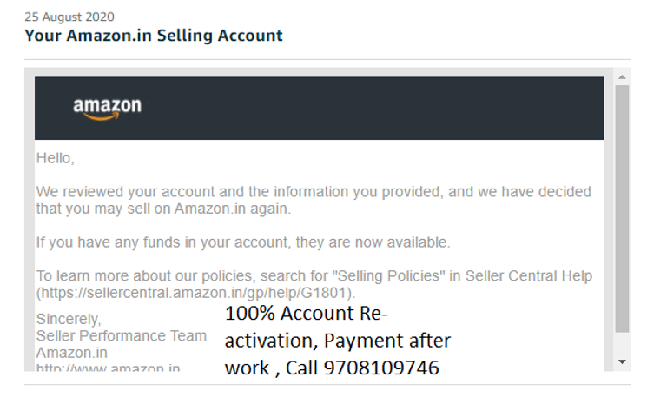The image size is (667, 404).
Task: Click the scrollbar down arrow
Action: (622, 361)
